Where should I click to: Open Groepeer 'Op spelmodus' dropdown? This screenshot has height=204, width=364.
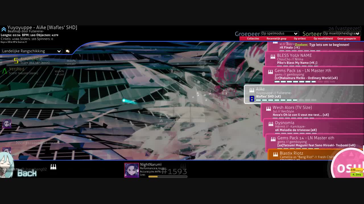click(x=280, y=33)
